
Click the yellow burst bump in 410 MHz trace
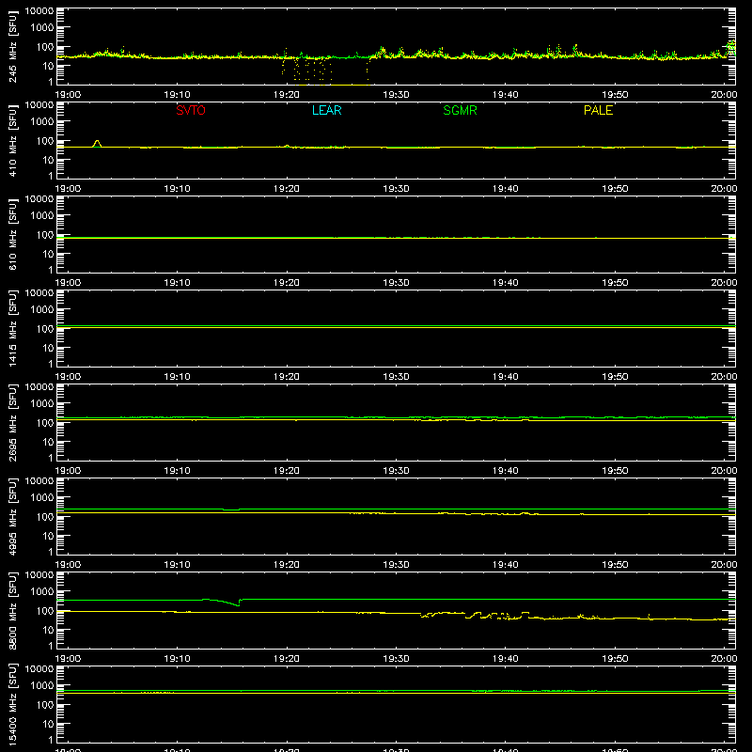click(x=97, y=144)
